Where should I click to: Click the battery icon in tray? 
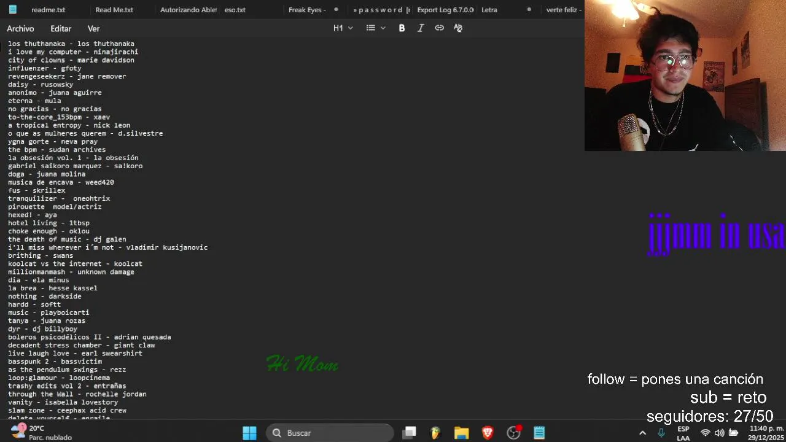click(x=733, y=433)
